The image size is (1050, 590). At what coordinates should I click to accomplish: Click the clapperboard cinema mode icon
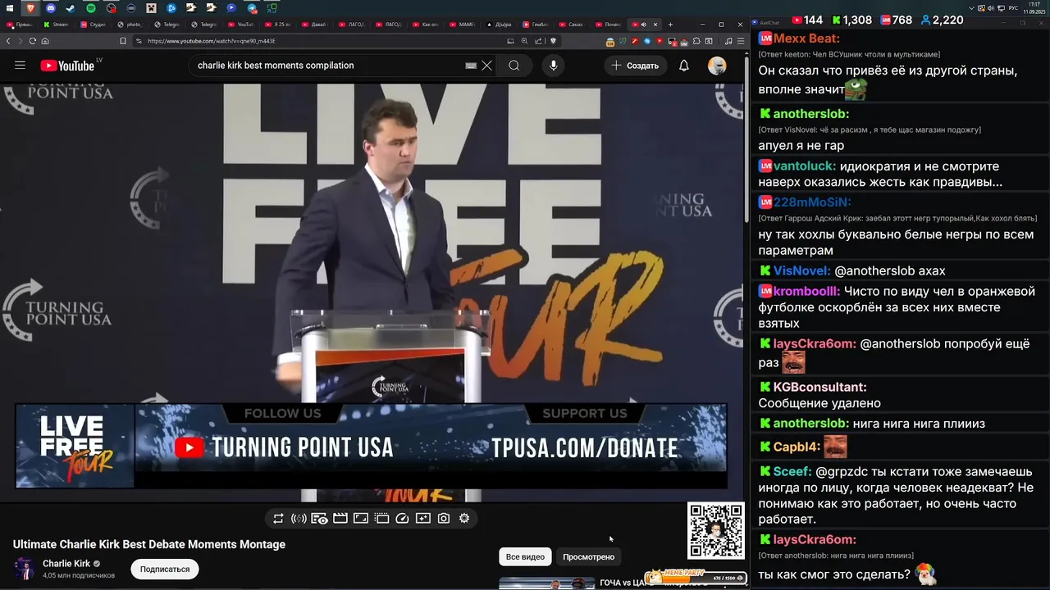tap(340, 518)
